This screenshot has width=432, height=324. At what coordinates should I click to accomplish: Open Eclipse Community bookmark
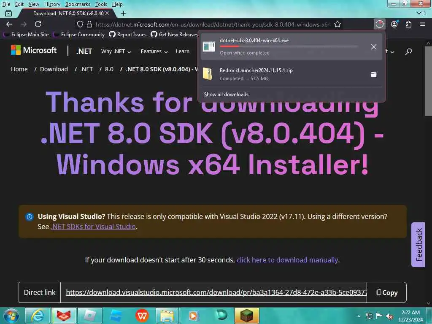click(79, 35)
